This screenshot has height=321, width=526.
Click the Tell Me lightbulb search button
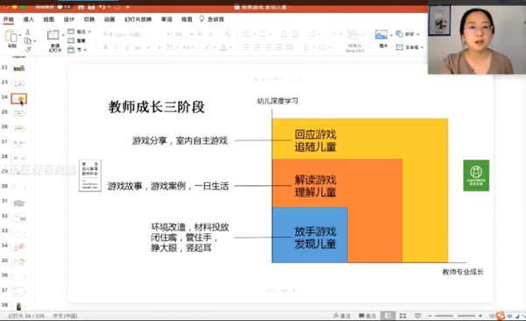click(202, 18)
